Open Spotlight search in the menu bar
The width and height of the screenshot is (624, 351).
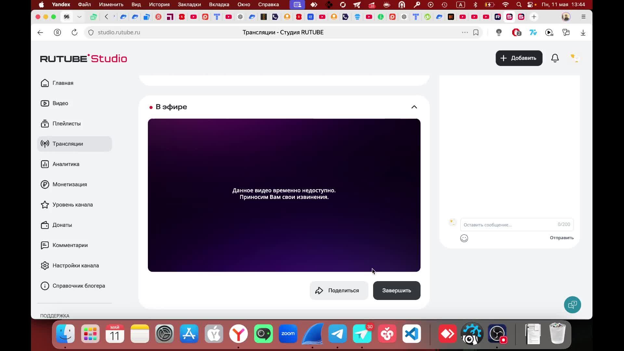[519, 5]
